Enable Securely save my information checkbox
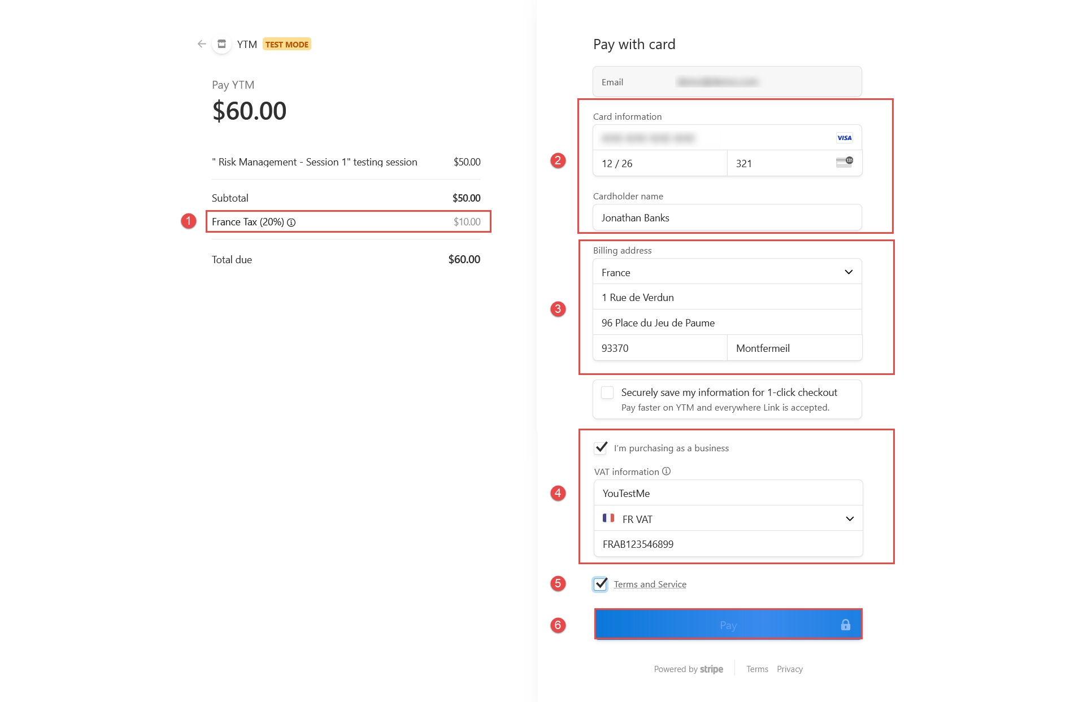Viewport: 1070px width, 702px height. tap(607, 393)
